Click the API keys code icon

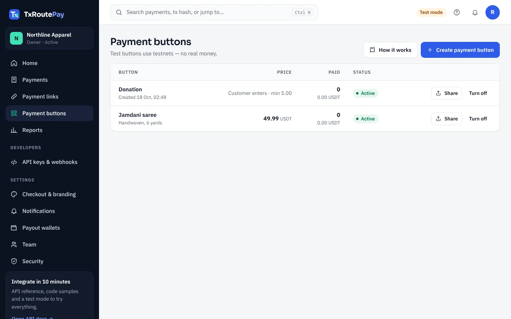14,162
